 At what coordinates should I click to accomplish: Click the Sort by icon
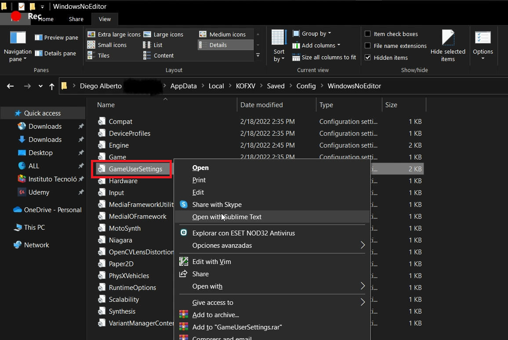click(x=279, y=39)
